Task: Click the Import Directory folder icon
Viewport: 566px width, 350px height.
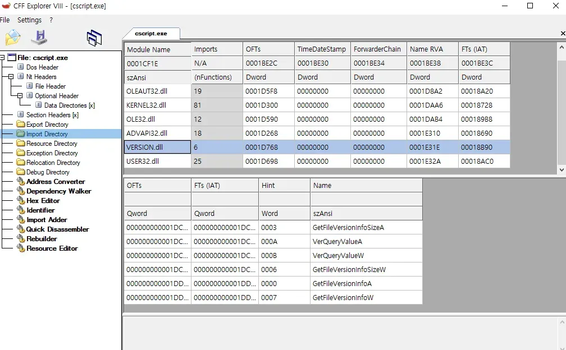Action: 21,133
